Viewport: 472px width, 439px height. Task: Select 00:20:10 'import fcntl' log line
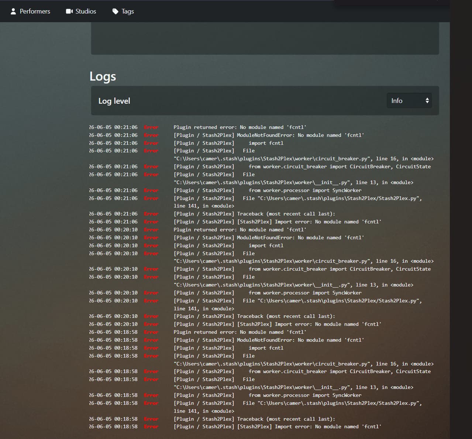(x=228, y=246)
